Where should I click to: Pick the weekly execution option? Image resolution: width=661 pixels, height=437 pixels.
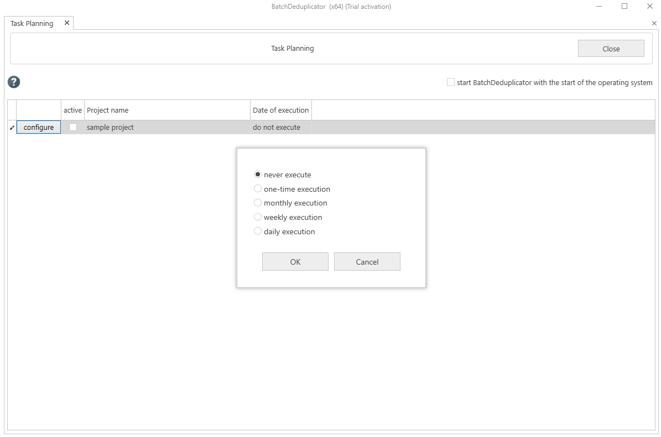coord(258,217)
